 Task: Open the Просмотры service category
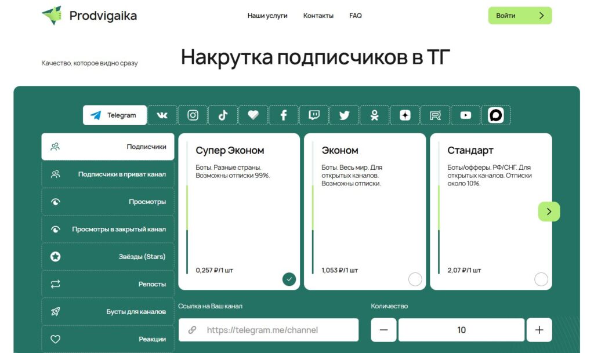tap(108, 202)
